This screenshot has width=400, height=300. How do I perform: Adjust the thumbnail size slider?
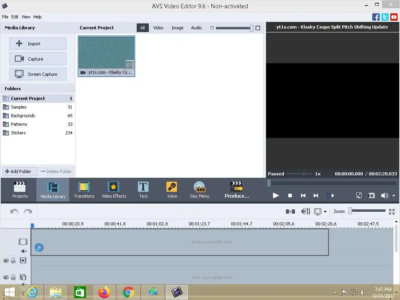pos(252,28)
